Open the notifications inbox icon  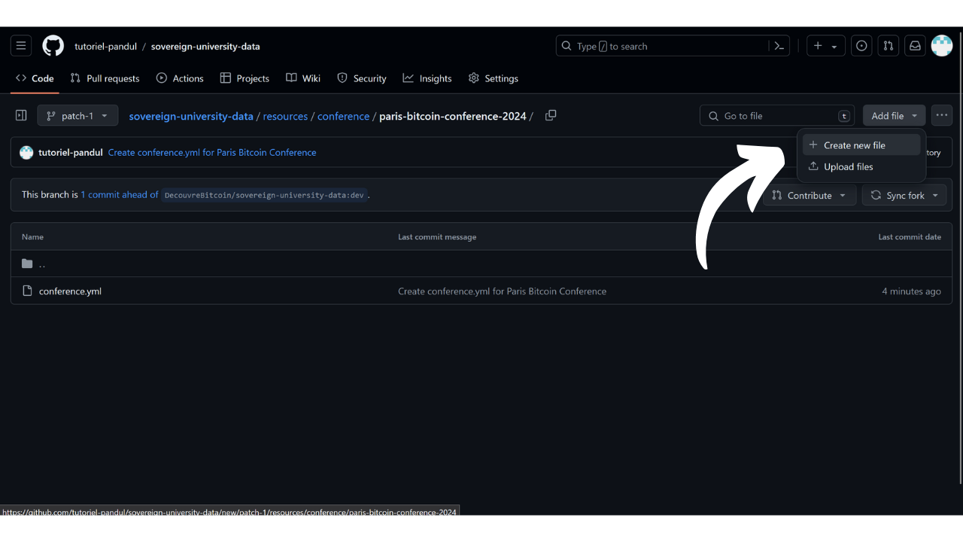(915, 46)
